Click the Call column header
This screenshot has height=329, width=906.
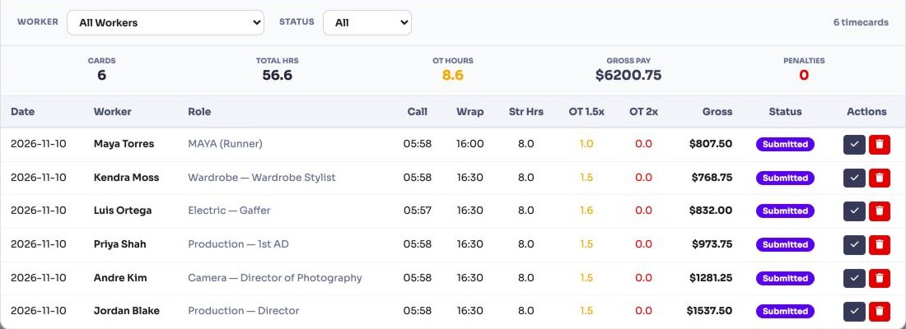[418, 112]
